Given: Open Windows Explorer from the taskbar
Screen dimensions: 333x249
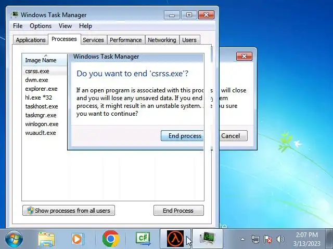Looking at the screenshot, I should coord(46,239).
